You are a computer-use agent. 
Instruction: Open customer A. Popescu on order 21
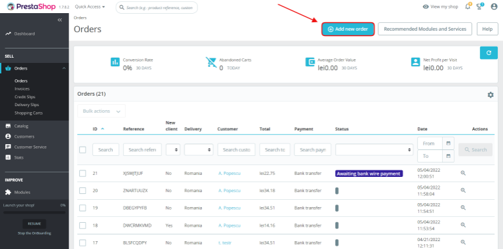point(230,174)
